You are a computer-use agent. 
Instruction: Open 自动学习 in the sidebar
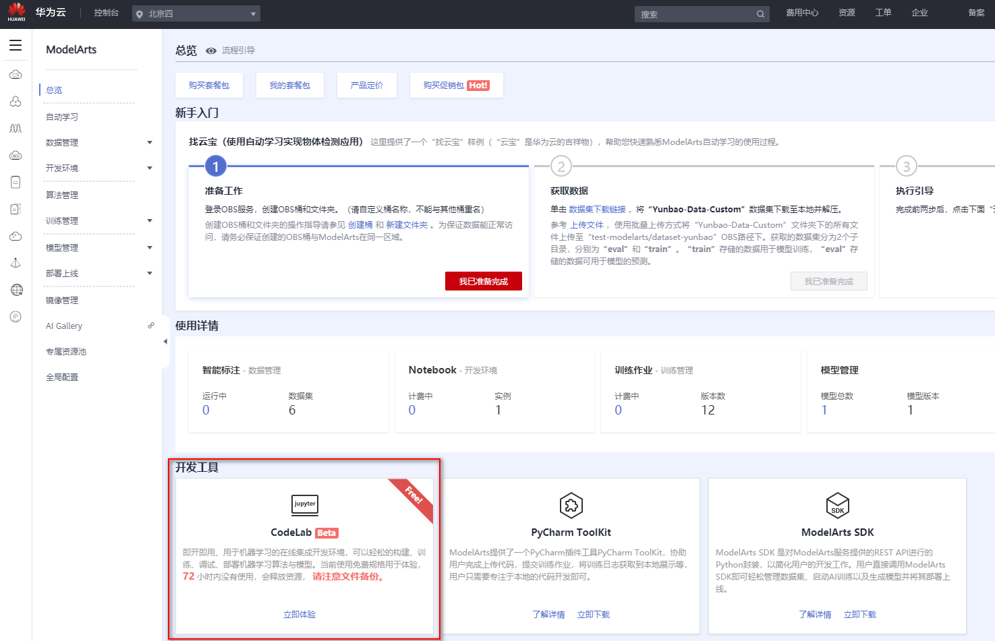click(x=62, y=117)
